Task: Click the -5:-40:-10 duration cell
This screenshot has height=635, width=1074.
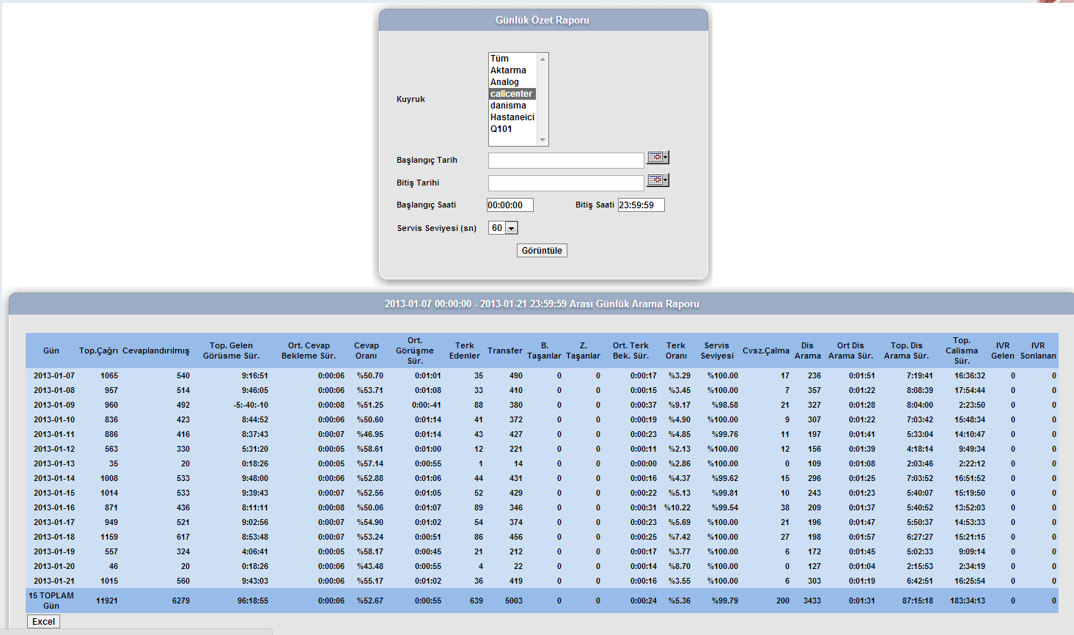Action: [x=251, y=405]
